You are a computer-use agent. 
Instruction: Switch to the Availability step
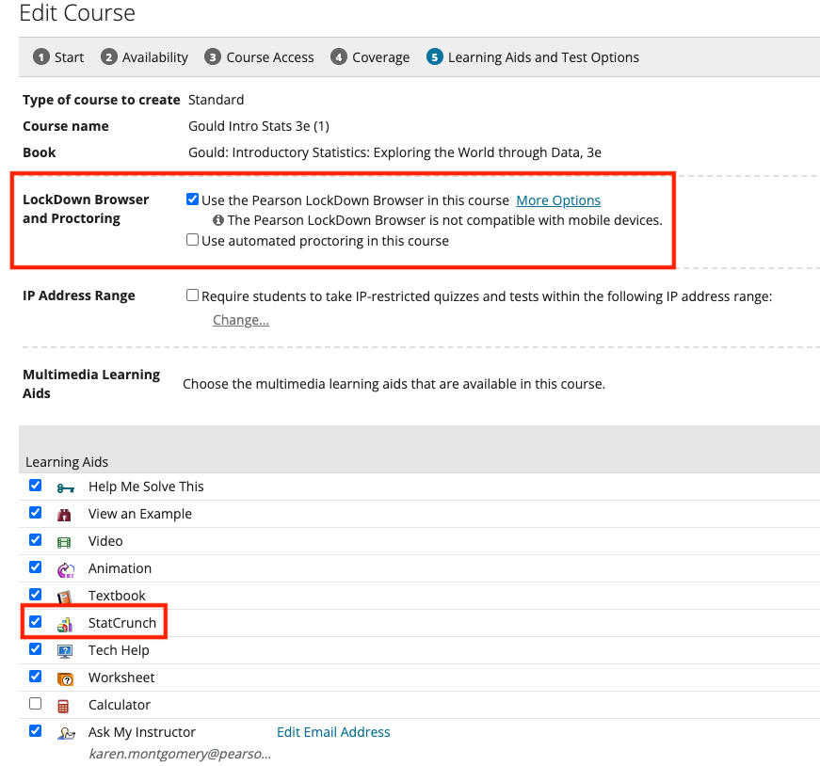pos(145,57)
